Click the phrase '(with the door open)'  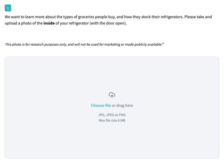click(x=109, y=23)
